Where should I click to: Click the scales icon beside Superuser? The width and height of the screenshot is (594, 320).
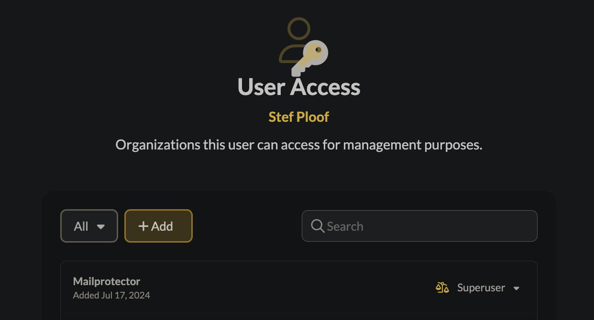(442, 288)
